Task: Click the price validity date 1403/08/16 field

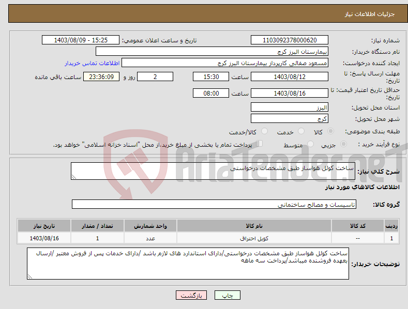Action: pos(290,93)
